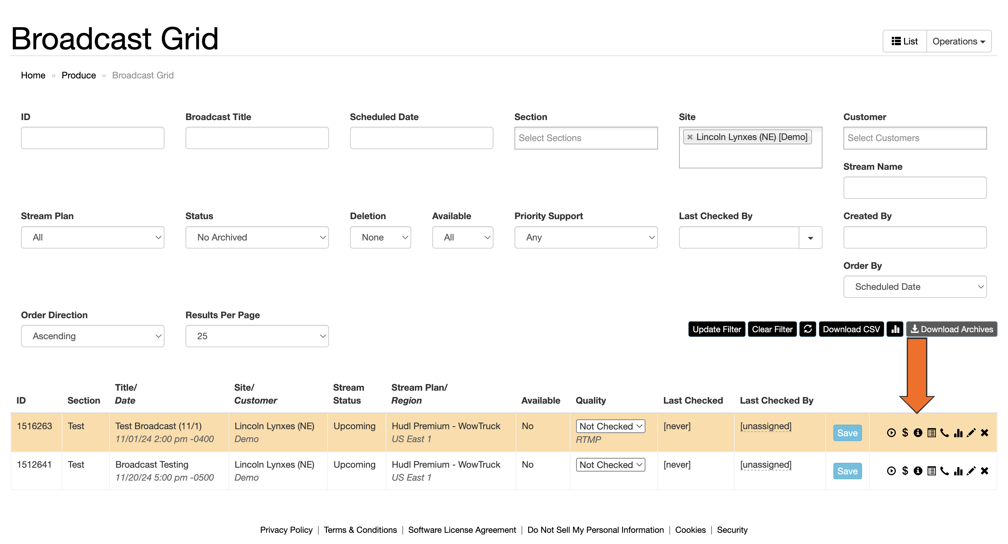This screenshot has width=1008, height=544.
Task: Open list-details icon for broadcast 1512641
Action: coord(931,471)
